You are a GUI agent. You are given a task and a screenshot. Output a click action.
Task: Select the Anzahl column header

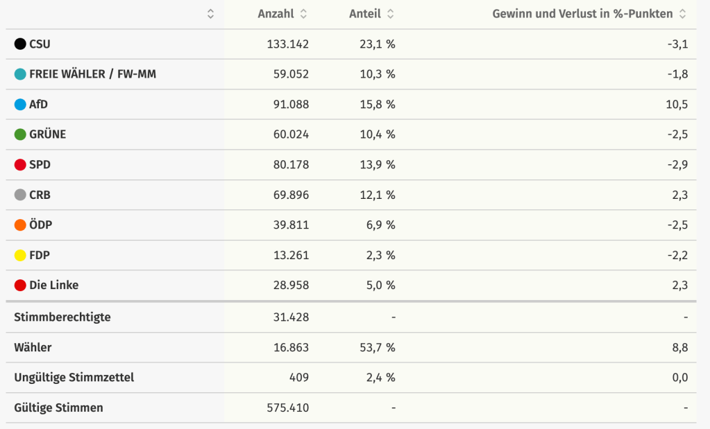[x=276, y=14]
